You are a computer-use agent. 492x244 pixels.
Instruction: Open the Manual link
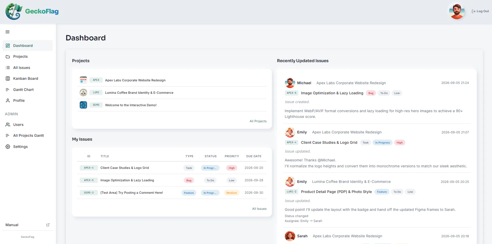click(27, 225)
